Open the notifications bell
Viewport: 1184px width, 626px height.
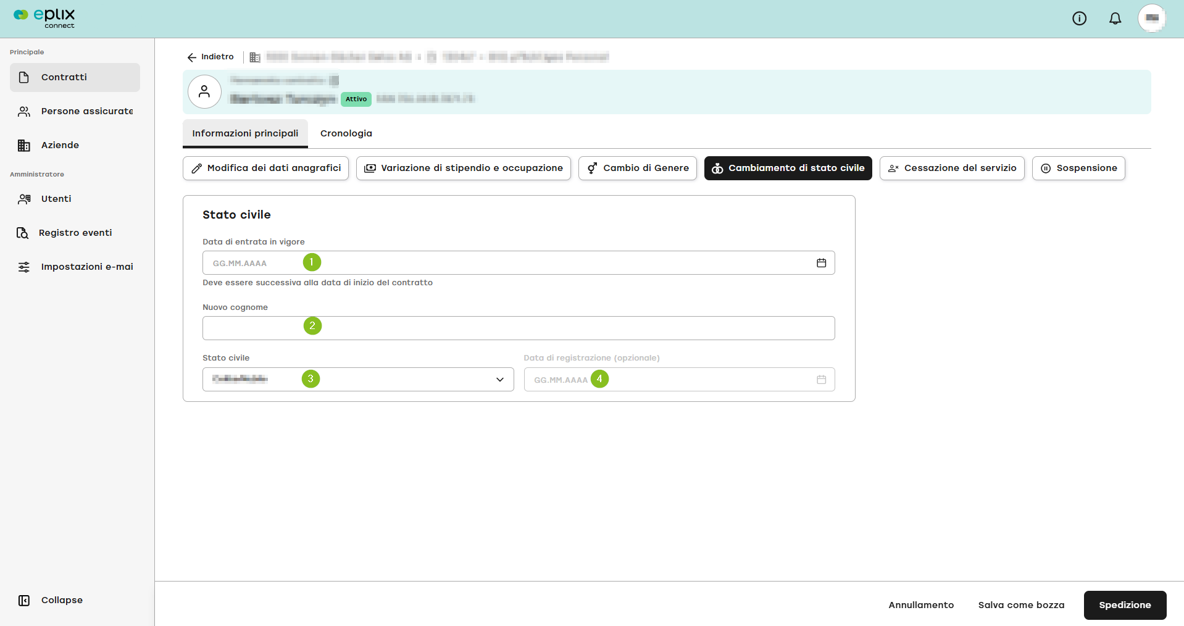click(1115, 19)
